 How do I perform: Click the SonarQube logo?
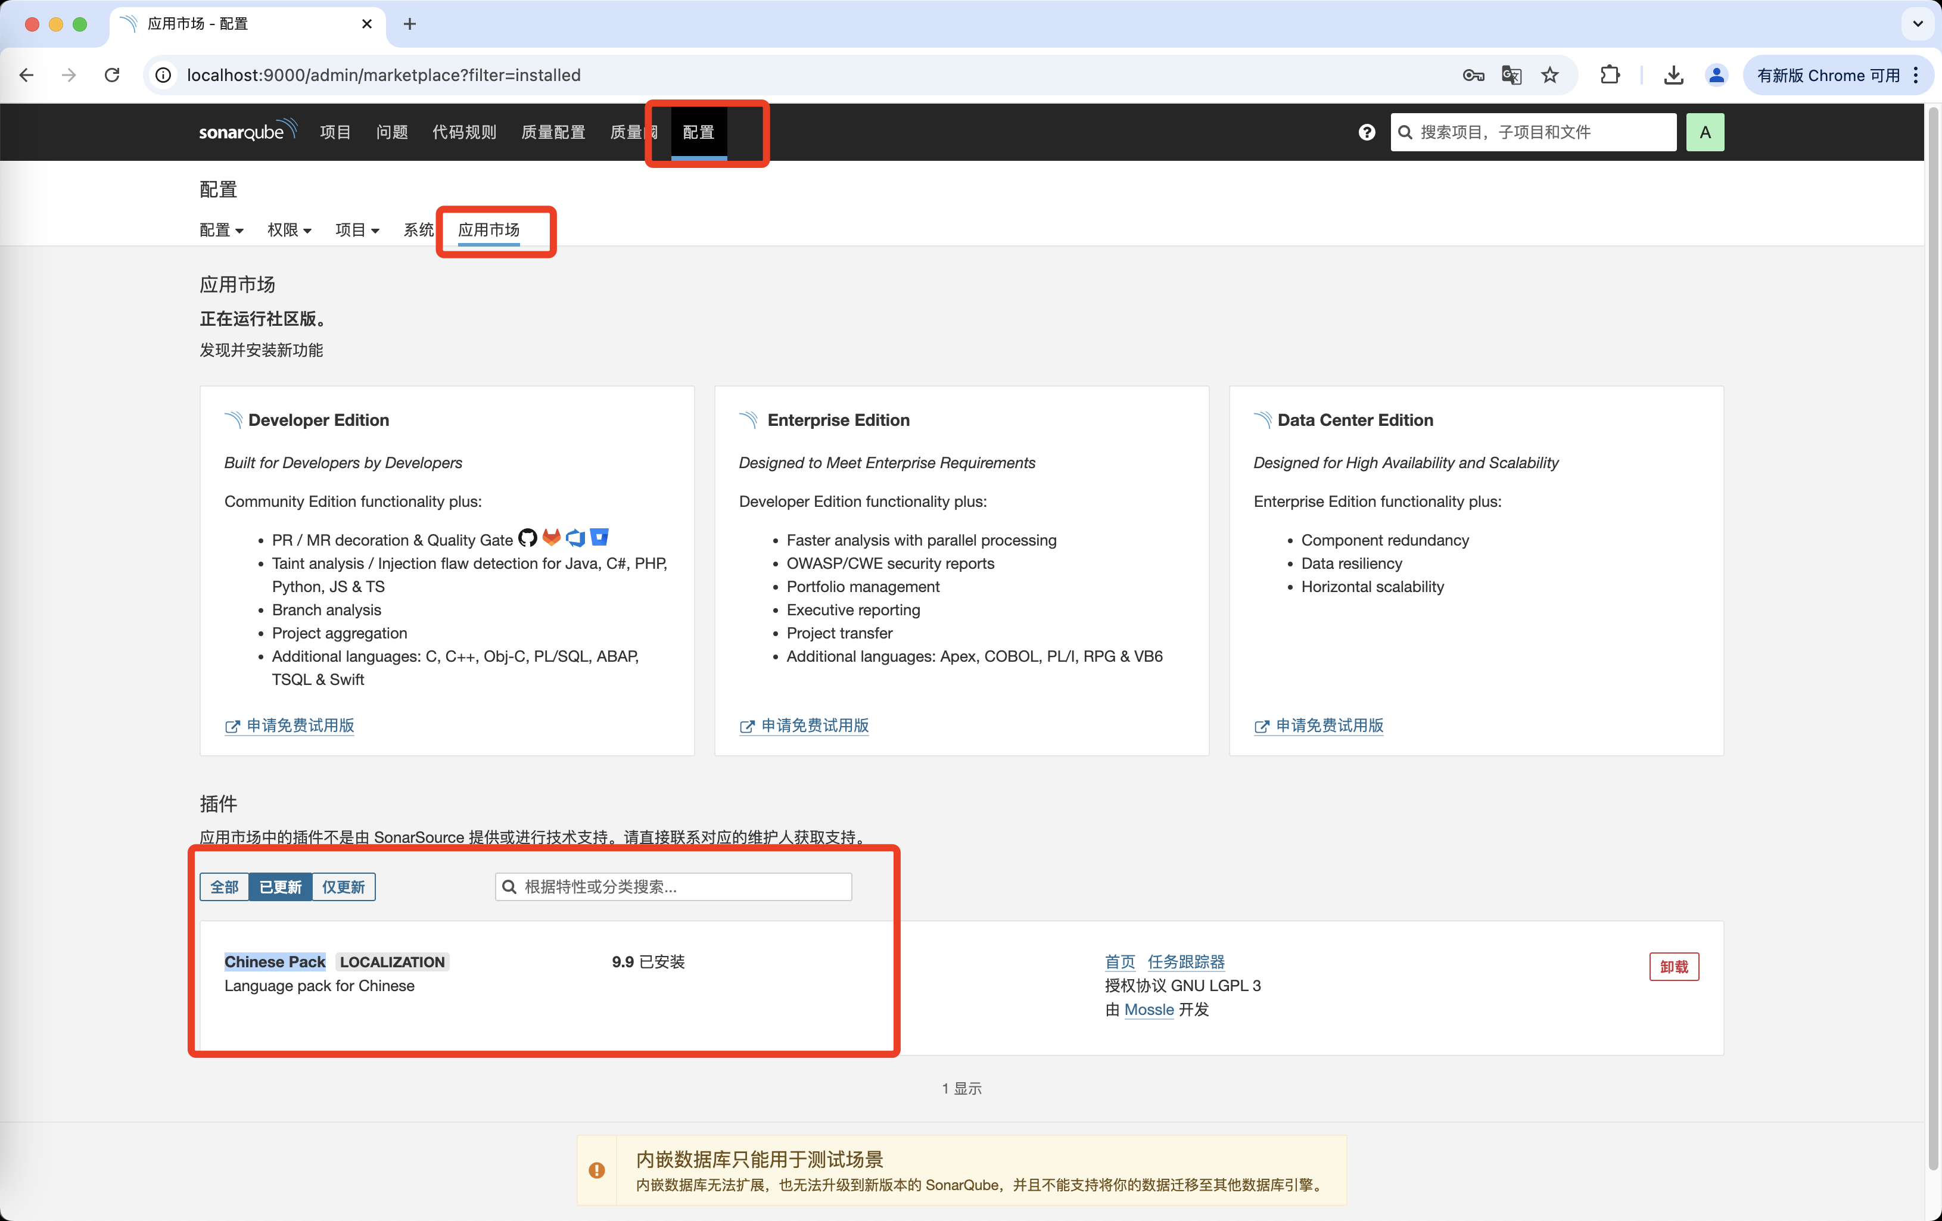coord(248,130)
